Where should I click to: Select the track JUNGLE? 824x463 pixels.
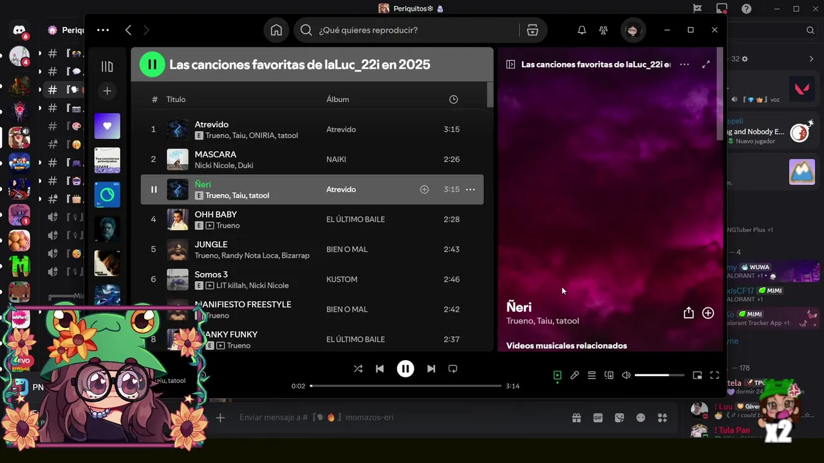pos(312,249)
